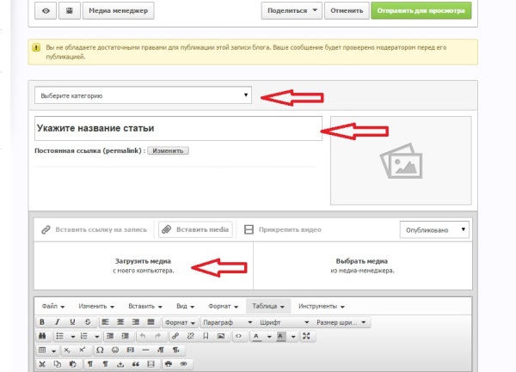Apply italic formatting in editor
This screenshot has width=516, height=372.
click(56, 322)
